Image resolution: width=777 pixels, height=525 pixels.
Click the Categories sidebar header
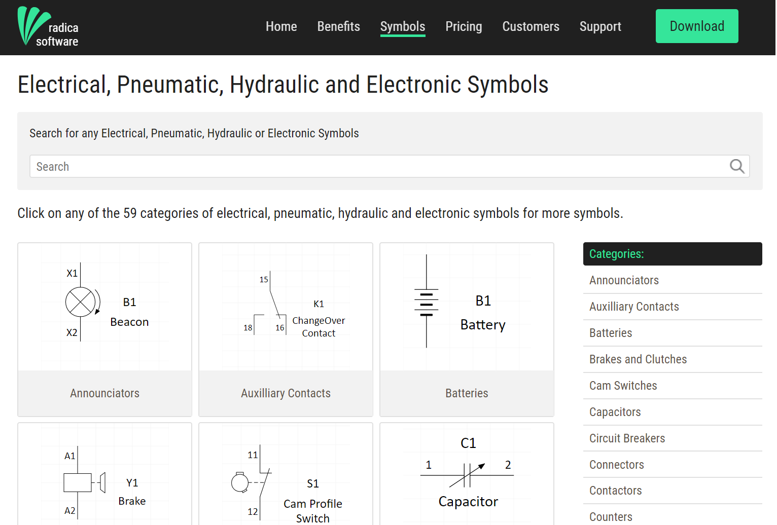(673, 254)
